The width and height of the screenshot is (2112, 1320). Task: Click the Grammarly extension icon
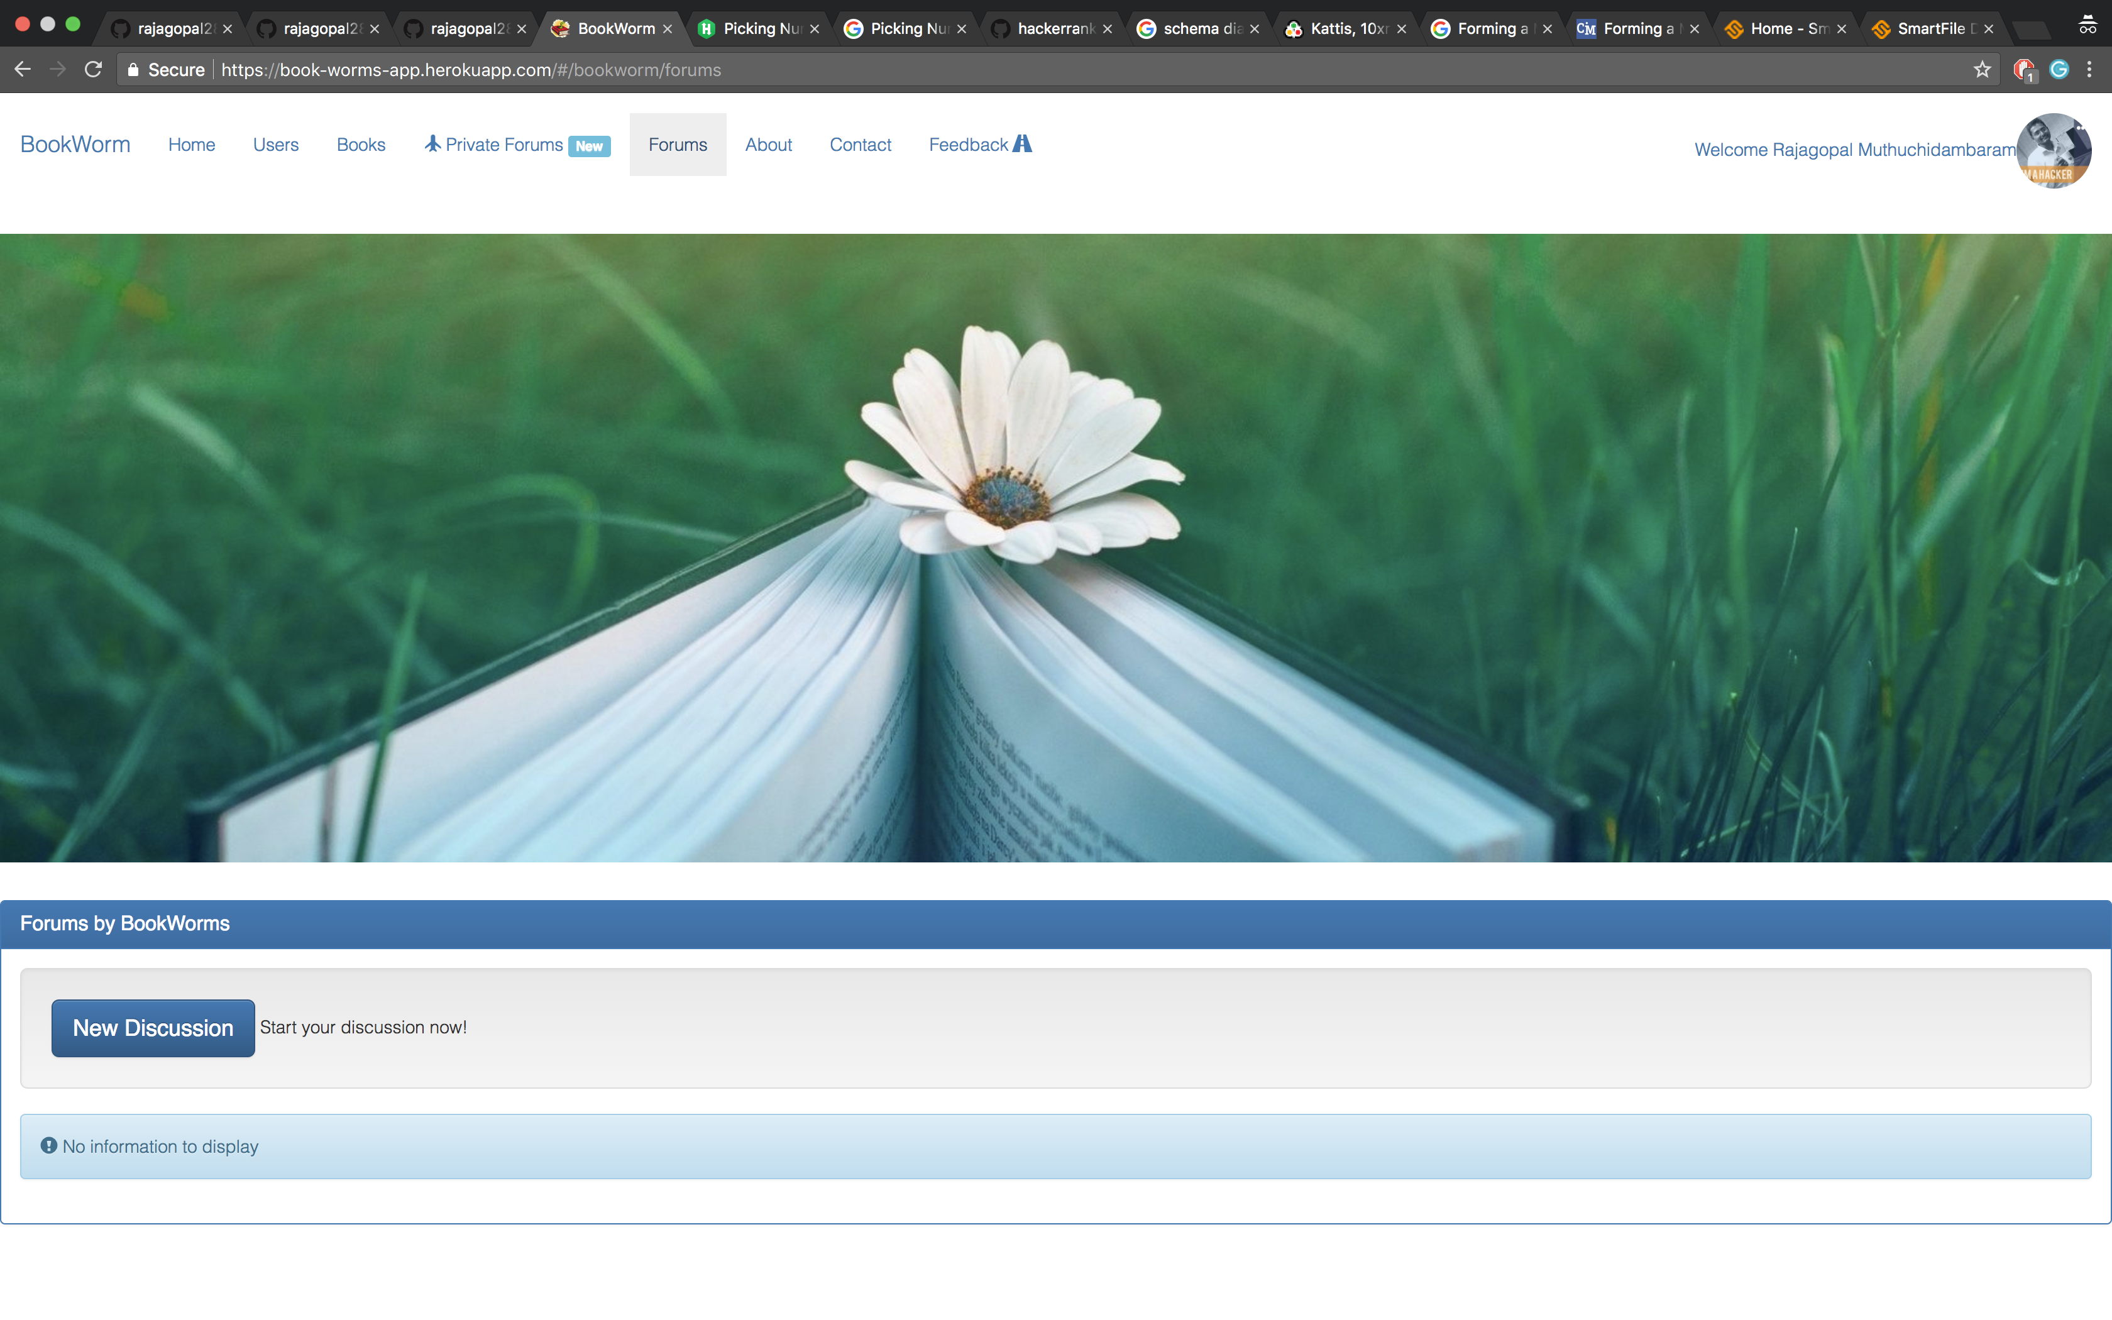(x=2059, y=70)
